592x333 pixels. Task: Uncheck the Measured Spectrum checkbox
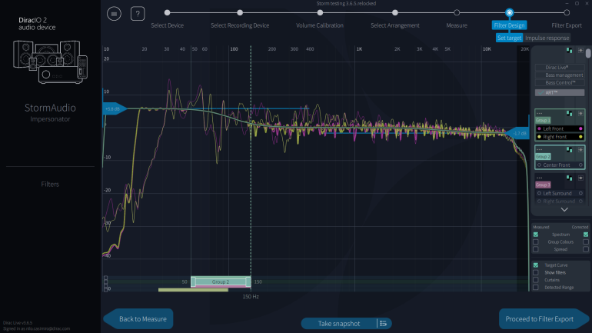[536, 235]
